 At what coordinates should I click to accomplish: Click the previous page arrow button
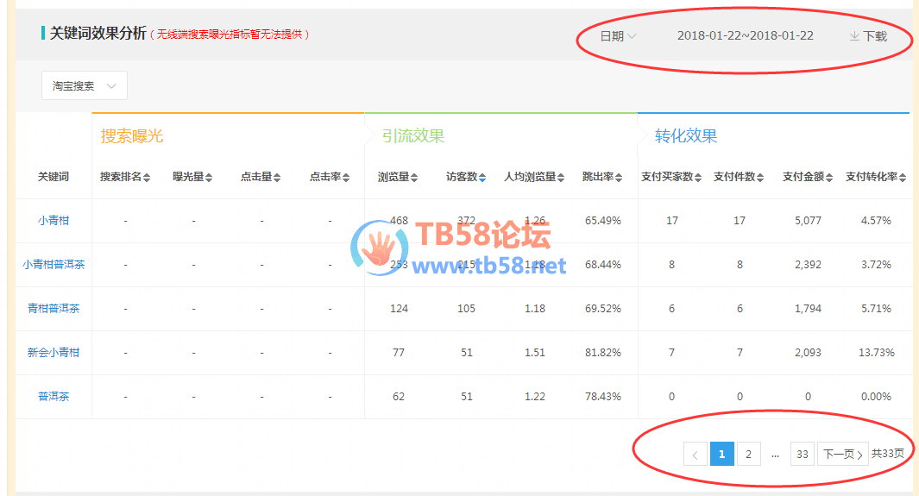pos(696,454)
